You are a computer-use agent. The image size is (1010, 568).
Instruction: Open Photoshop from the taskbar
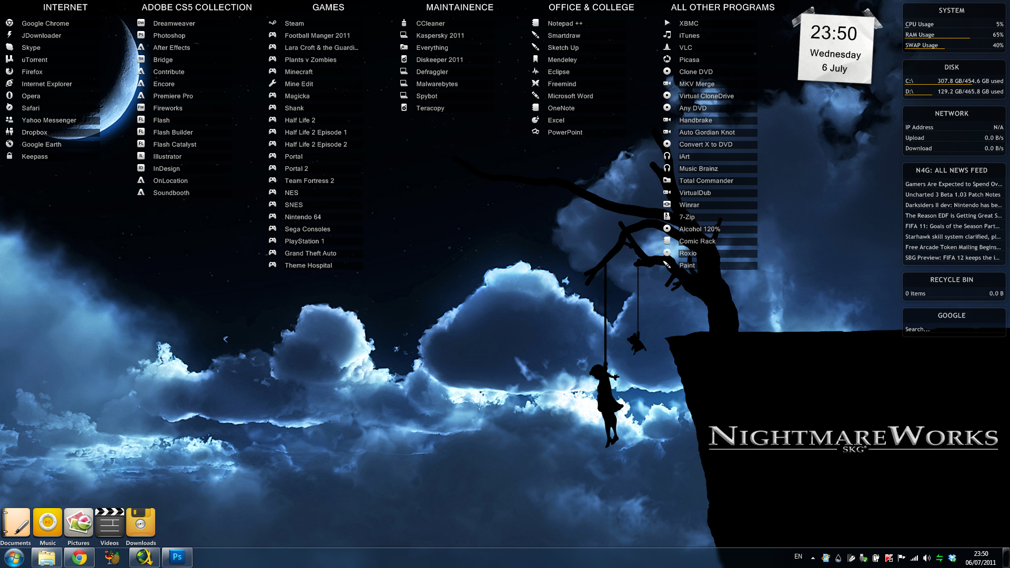coord(177,557)
